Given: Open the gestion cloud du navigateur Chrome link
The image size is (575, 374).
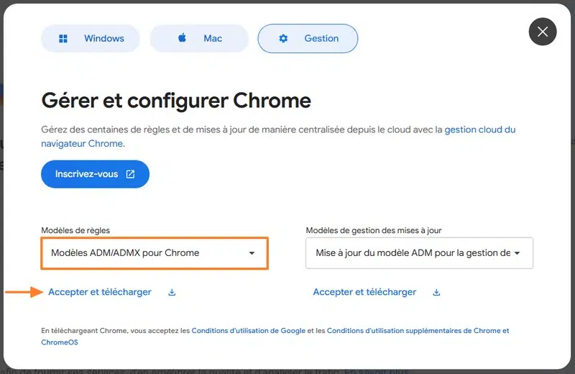Looking at the screenshot, I should click(x=479, y=130).
